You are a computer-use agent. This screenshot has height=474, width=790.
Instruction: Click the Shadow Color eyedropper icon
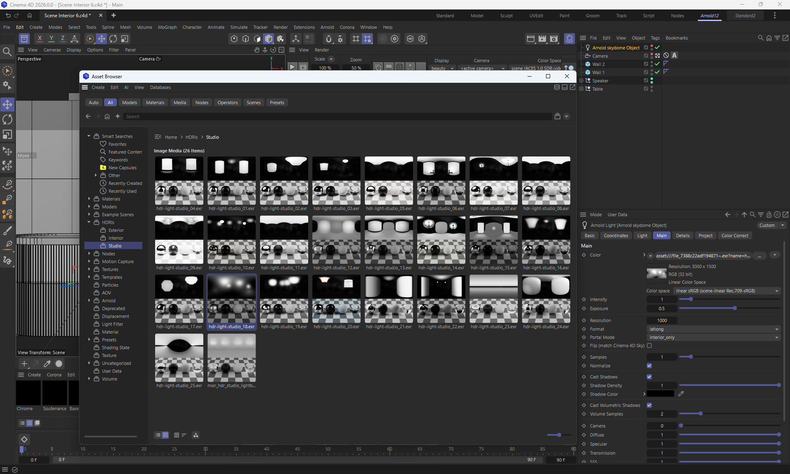click(x=681, y=394)
